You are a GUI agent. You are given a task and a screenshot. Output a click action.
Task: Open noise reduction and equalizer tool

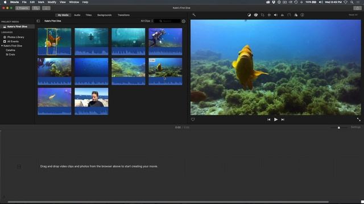282,15
